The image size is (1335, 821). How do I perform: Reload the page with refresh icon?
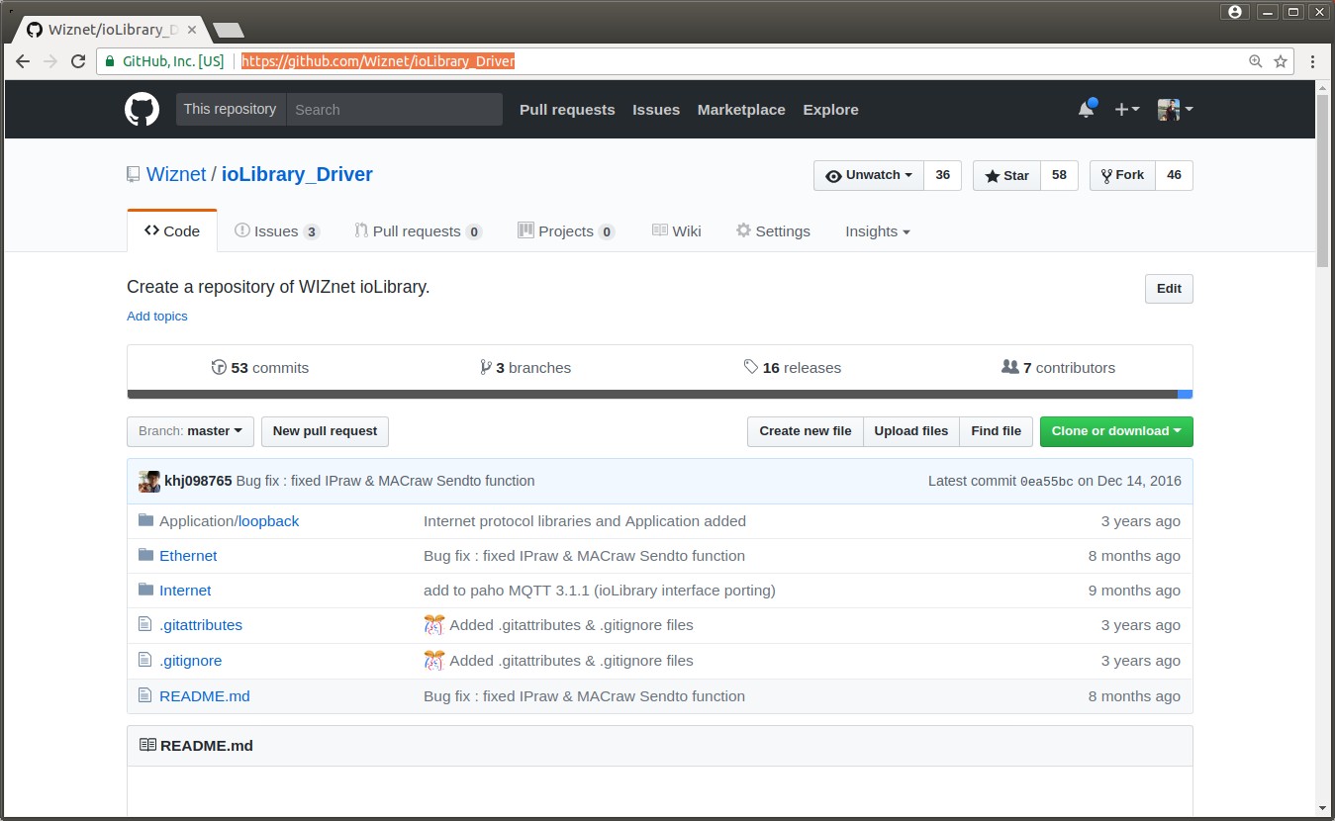pos(78,61)
